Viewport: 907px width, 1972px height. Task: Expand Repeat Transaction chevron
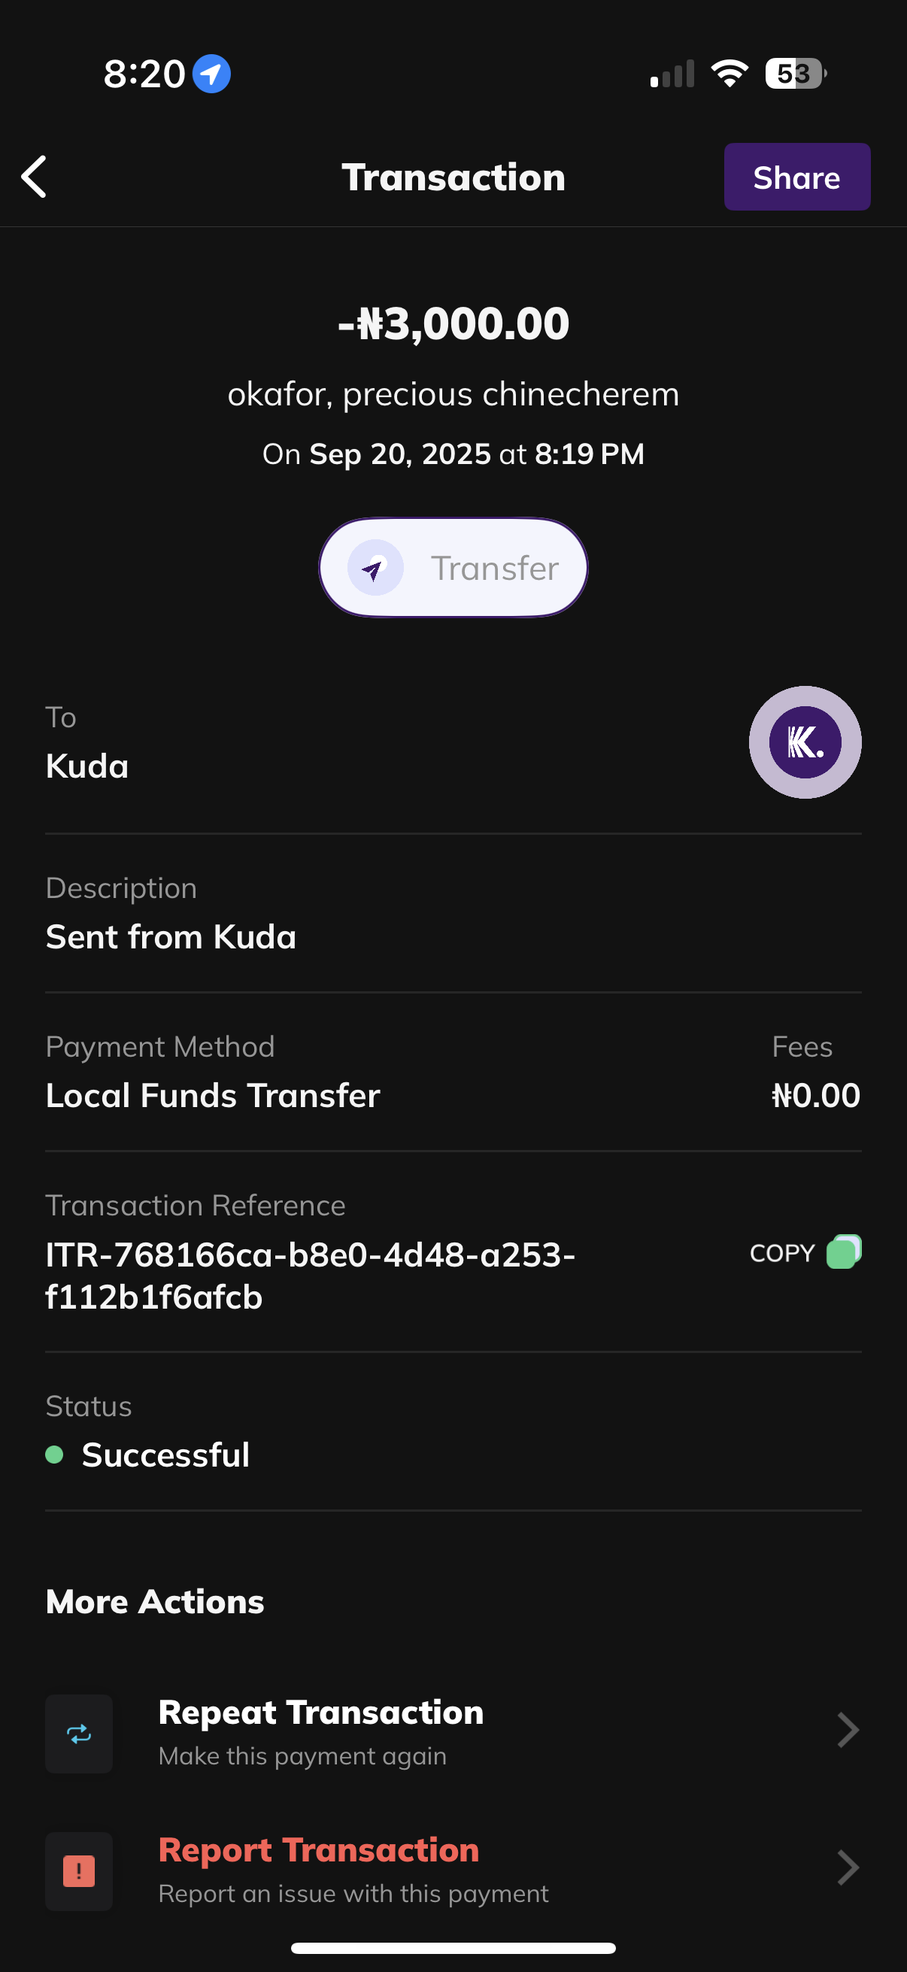pos(848,1730)
